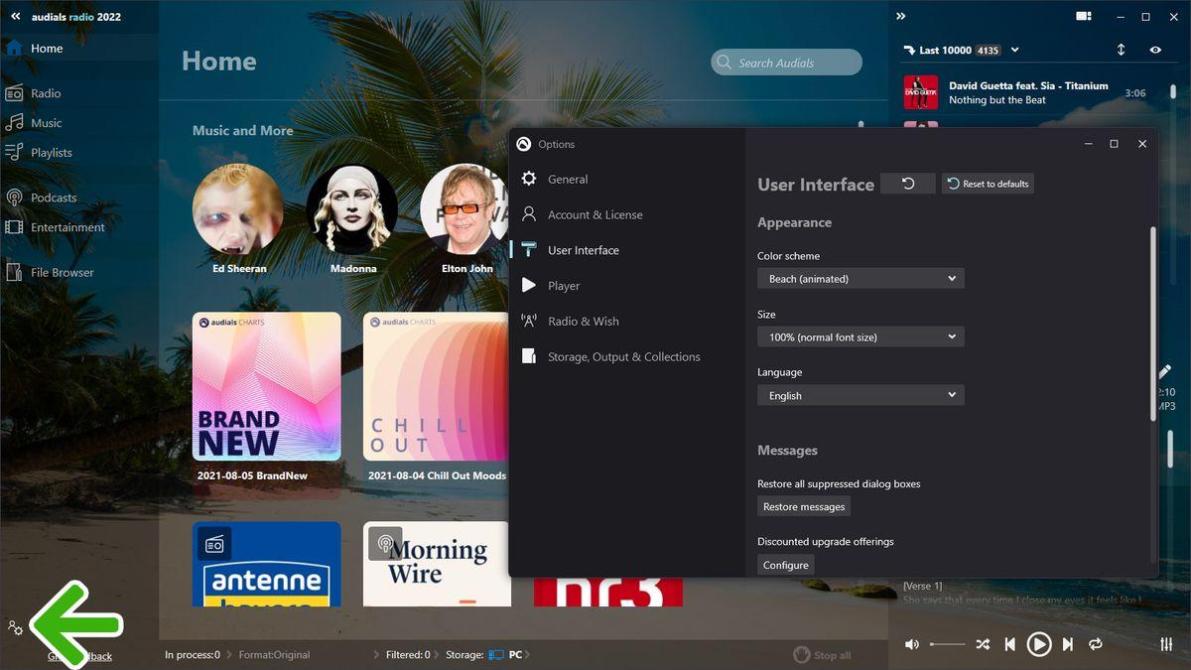The width and height of the screenshot is (1191, 670).
Task: Toggle repeat playback mode
Action: (1096, 644)
